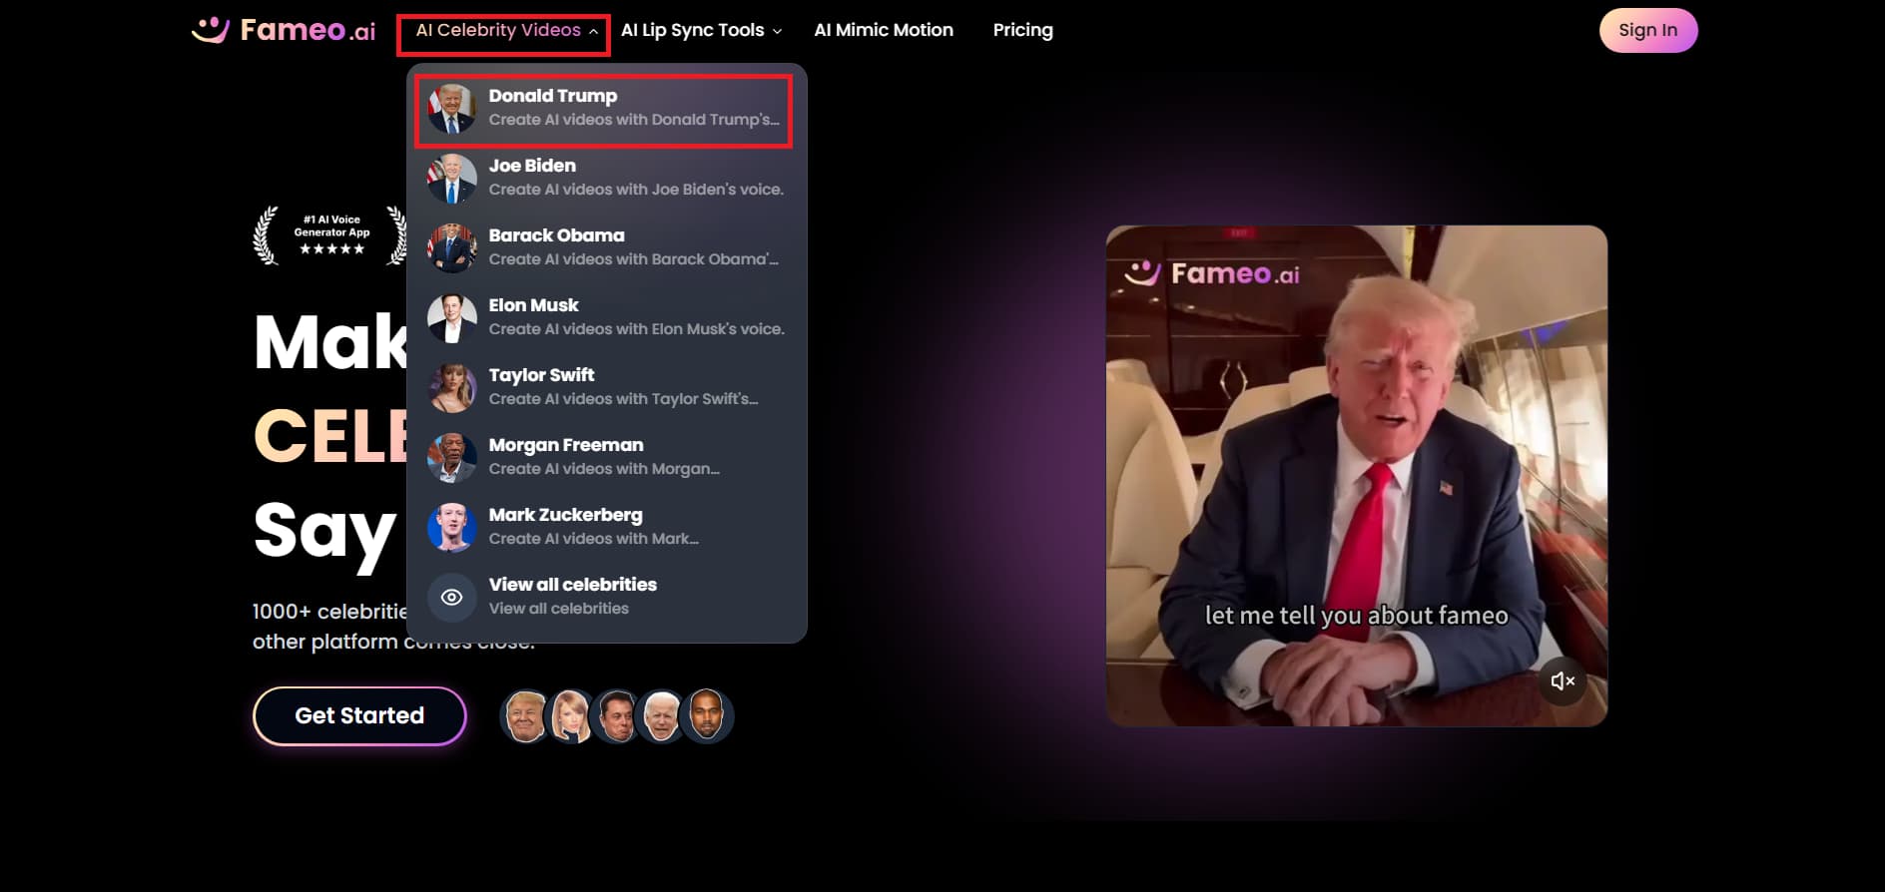This screenshot has height=892, width=1885.
Task: Open the AI Mimic Motion page
Action: click(x=884, y=30)
